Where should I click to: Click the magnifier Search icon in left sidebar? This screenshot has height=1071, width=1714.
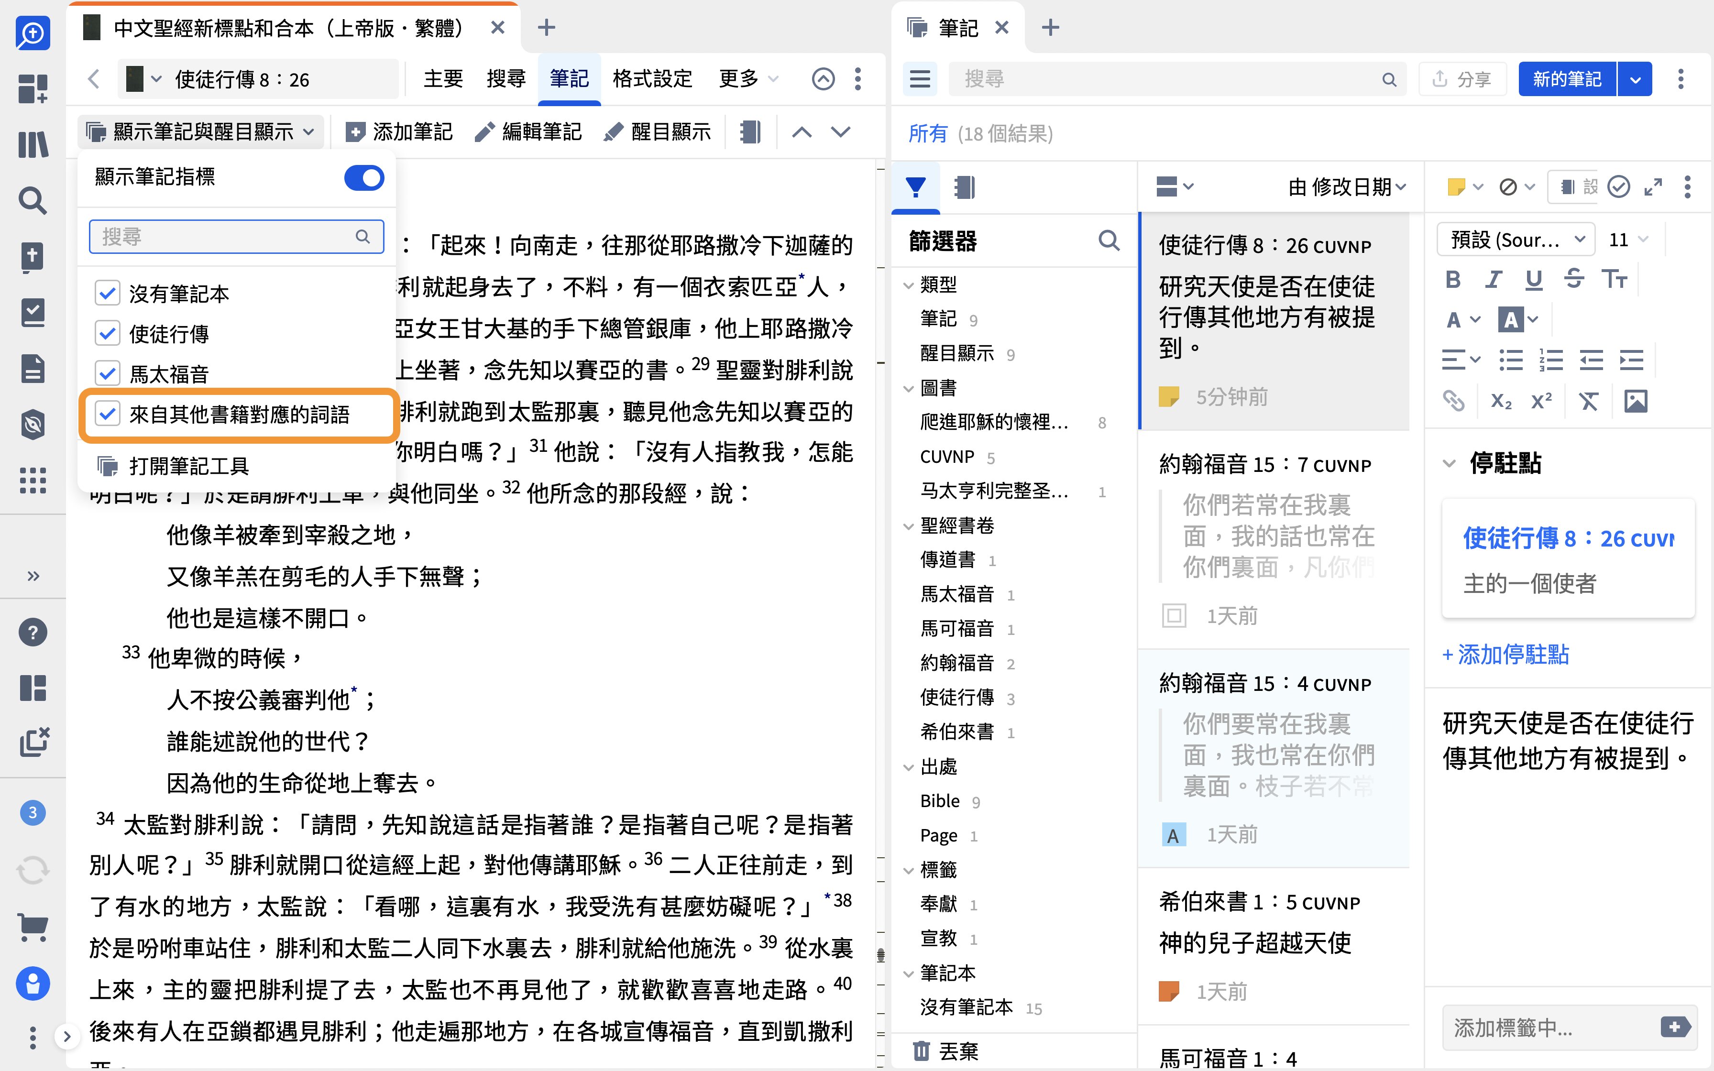[33, 200]
